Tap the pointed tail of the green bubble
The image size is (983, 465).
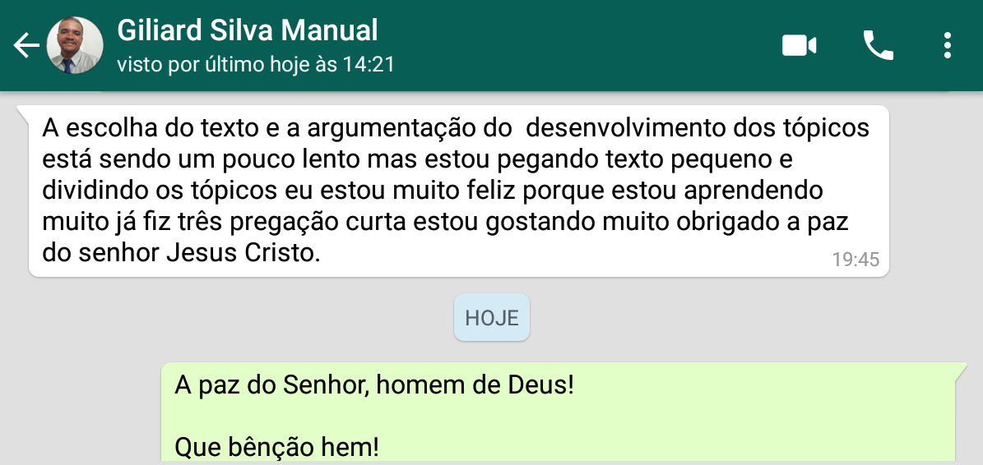pyautogui.click(x=961, y=369)
